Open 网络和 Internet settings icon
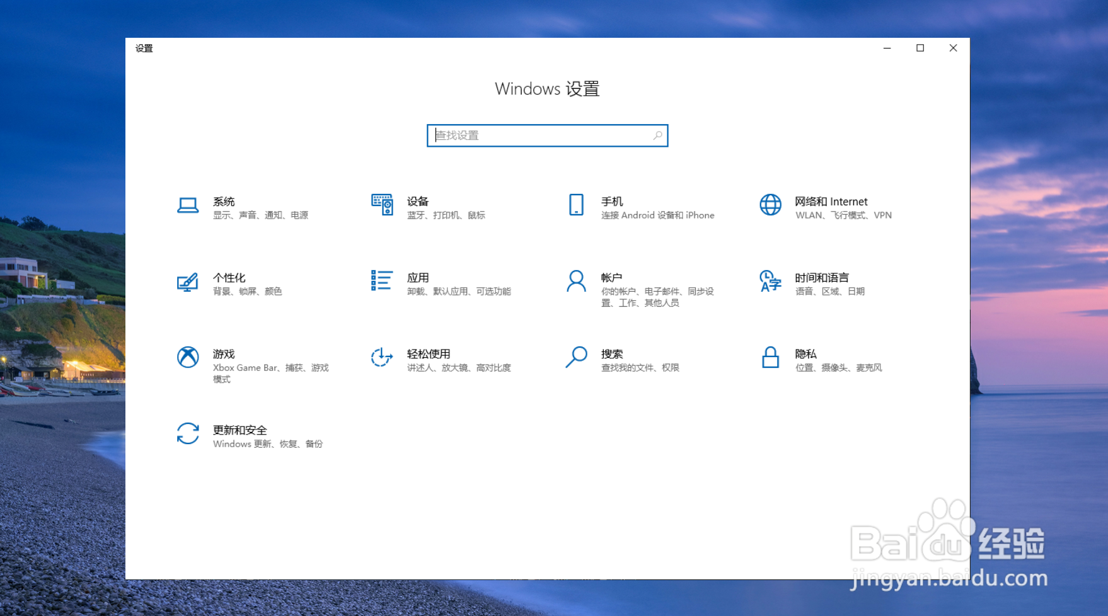The image size is (1108, 616). 770,205
